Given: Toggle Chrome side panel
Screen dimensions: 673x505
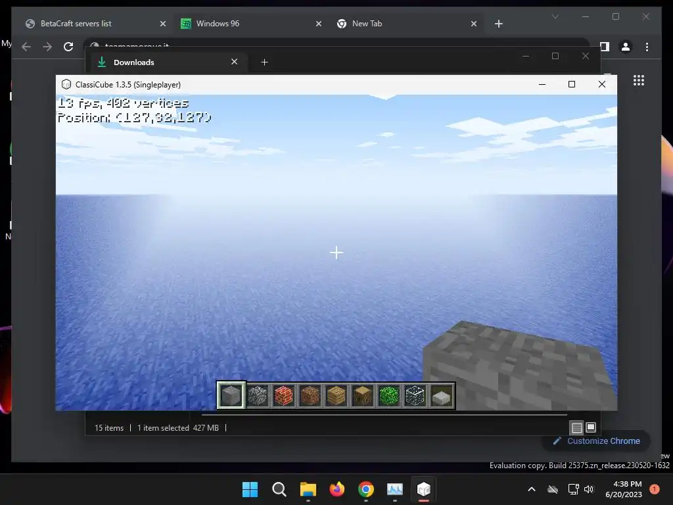Looking at the screenshot, I should [x=605, y=47].
